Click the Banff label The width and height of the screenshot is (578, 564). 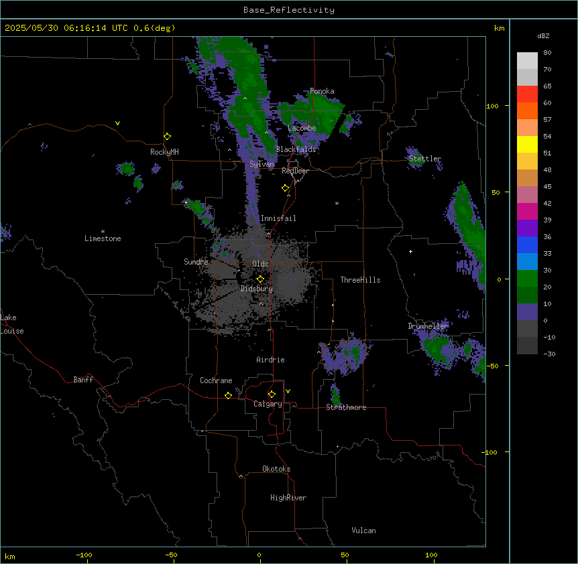pyautogui.click(x=83, y=380)
